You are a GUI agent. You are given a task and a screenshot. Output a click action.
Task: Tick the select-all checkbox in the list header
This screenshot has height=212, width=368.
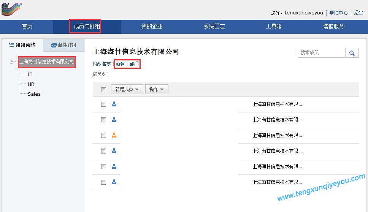[x=103, y=90]
